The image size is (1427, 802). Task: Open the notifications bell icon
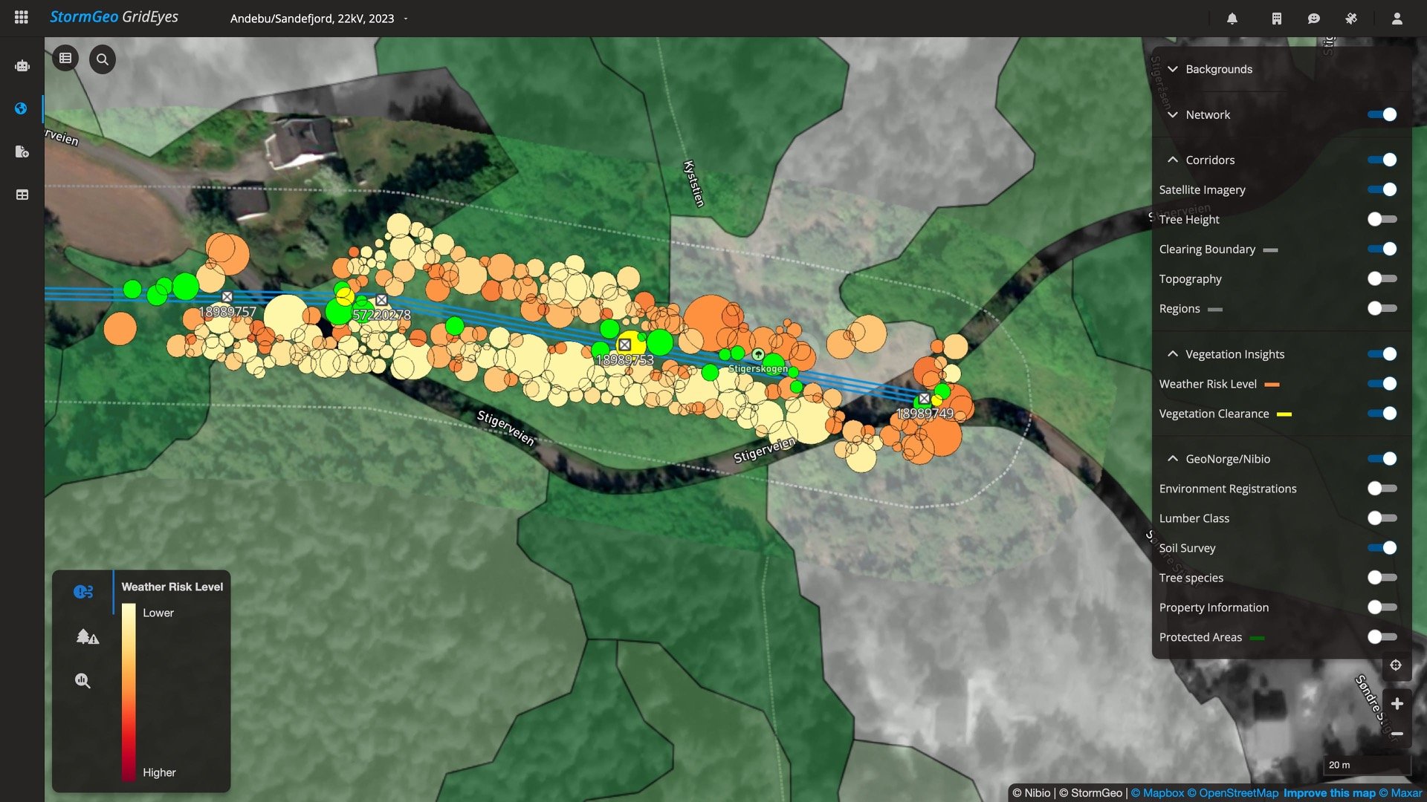[1232, 19]
